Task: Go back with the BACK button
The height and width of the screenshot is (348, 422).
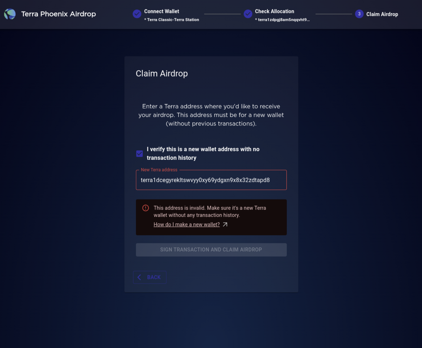Action: [150, 277]
